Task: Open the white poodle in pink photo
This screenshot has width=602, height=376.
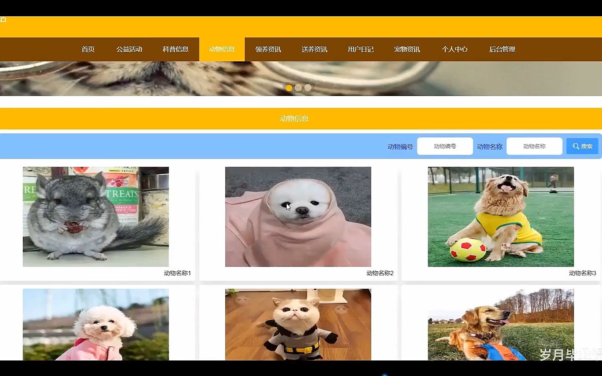Action: 96,325
